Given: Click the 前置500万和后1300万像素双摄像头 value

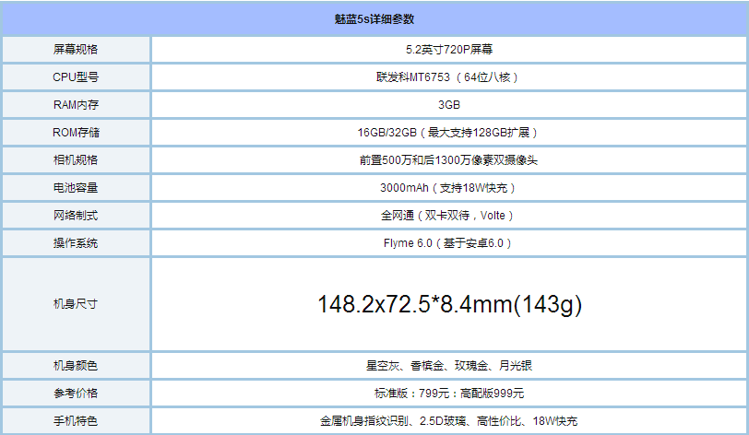Looking at the screenshot, I should [448, 160].
